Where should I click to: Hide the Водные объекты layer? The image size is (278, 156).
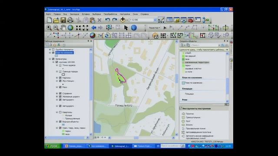click(60, 122)
